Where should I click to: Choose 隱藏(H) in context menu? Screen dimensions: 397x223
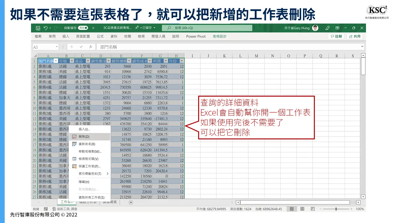pos(90,182)
